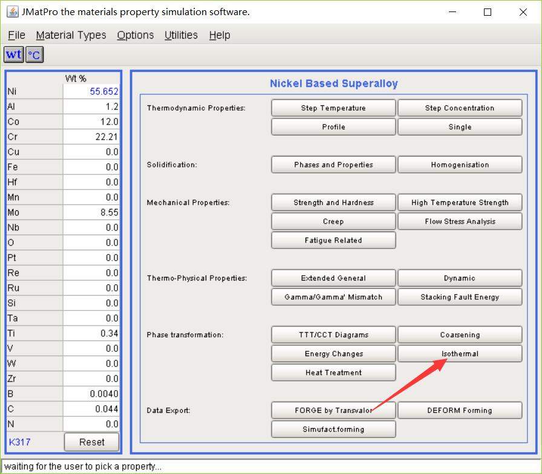Select the Re weight percent field
The image size is (542, 474).
(x=91, y=273)
